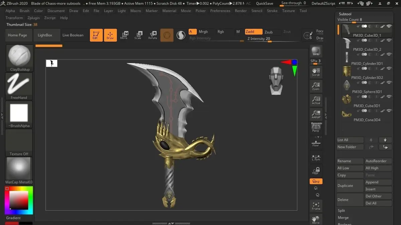Click the Actual size icon
The height and width of the screenshot is (225, 401).
tap(316, 100)
